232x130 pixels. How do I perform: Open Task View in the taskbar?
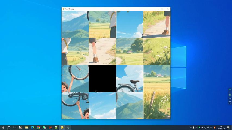(x=14, y=128)
